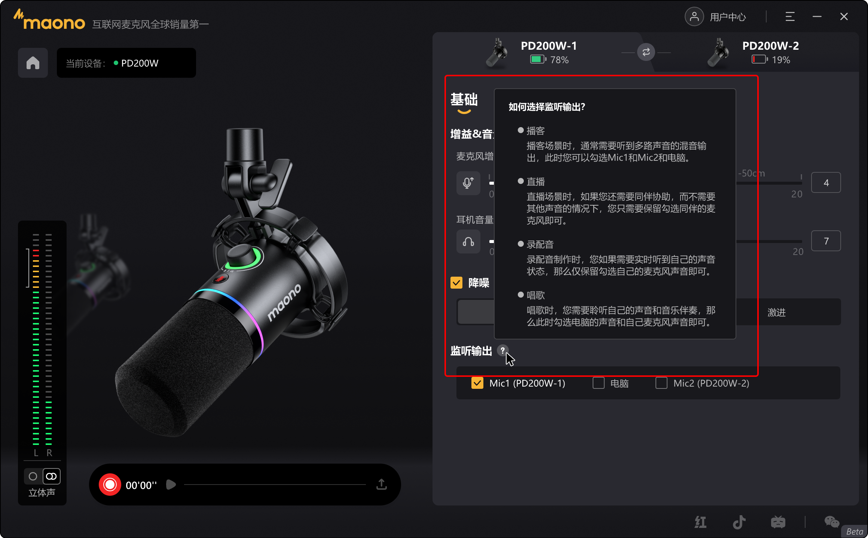This screenshot has width=868, height=538.
Task: Select the mono channel mode icon
Action: point(33,476)
